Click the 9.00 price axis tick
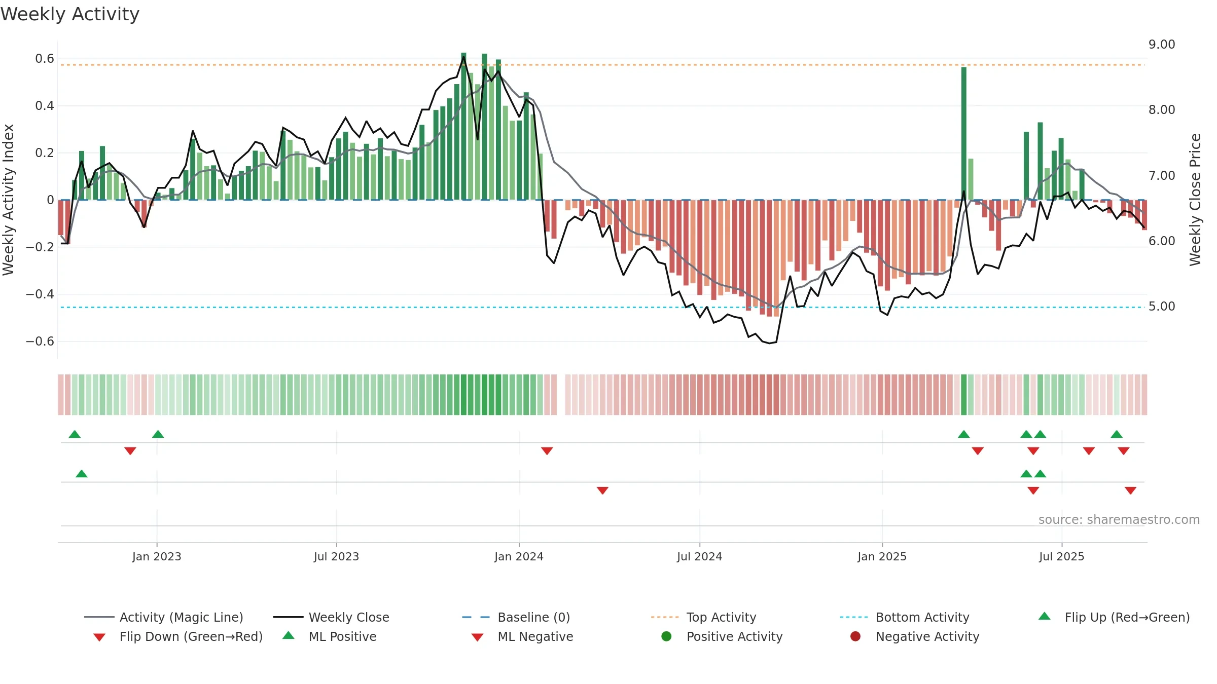The height and width of the screenshot is (684, 1217). point(1162,45)
